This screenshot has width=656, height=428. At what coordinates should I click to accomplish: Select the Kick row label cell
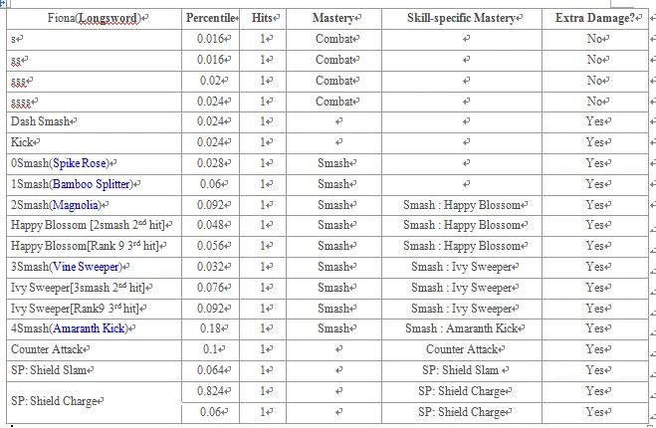click(x=24, y=142)
